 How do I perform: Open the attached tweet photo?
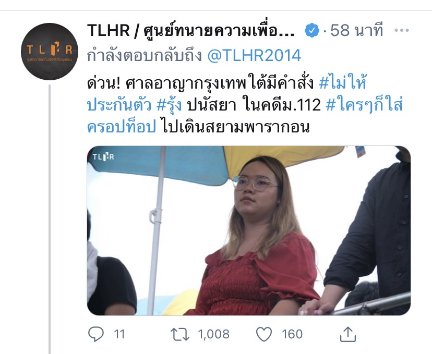249,230
